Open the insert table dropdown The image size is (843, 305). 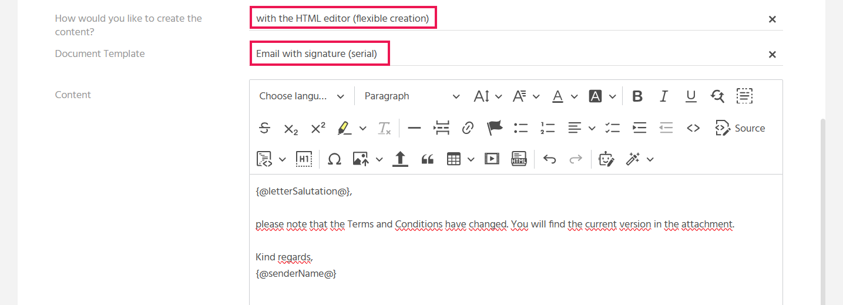[460, 159]
